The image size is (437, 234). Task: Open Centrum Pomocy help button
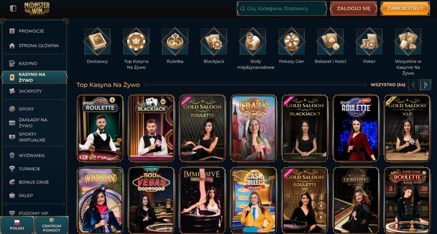(x=51, y=225)
